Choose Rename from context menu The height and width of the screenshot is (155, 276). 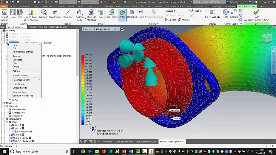point(25,56)
